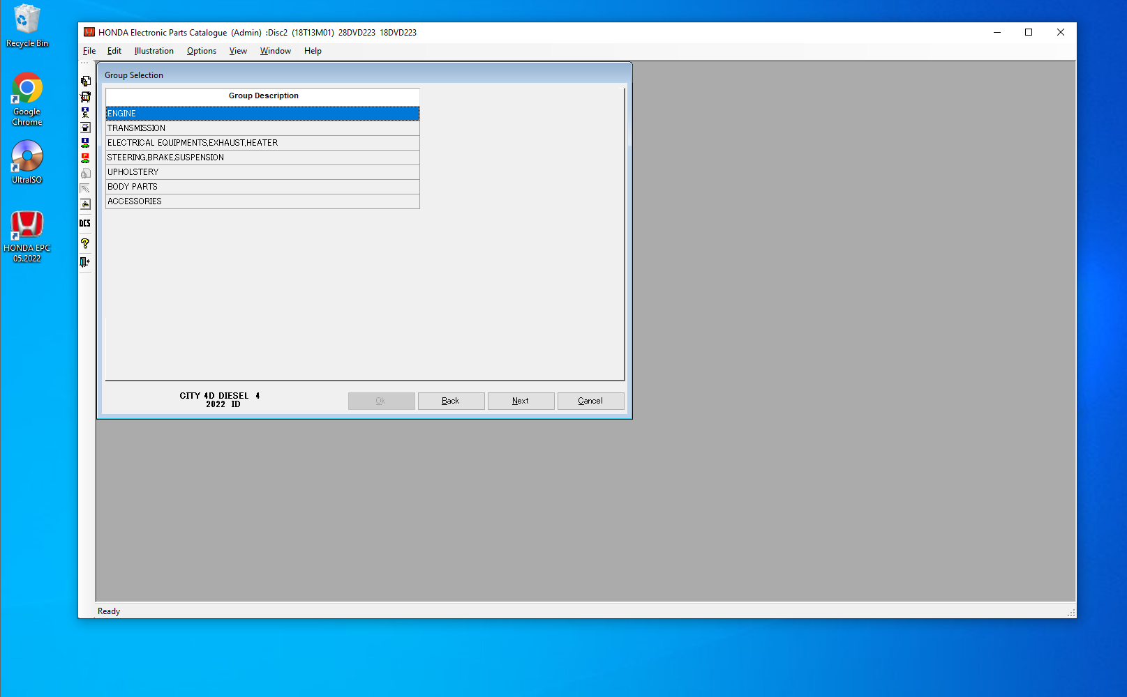Open the Window menu
1127x697 pixels.
click(275, 51)
